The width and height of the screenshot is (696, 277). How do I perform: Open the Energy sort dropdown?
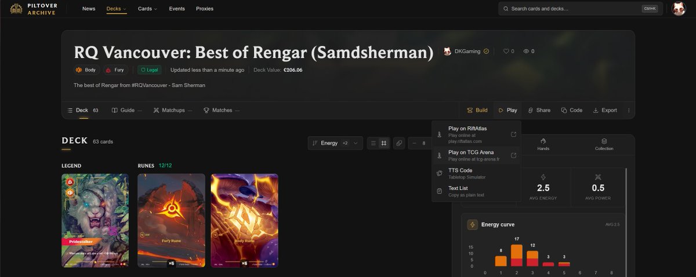[x=335, y=143]
